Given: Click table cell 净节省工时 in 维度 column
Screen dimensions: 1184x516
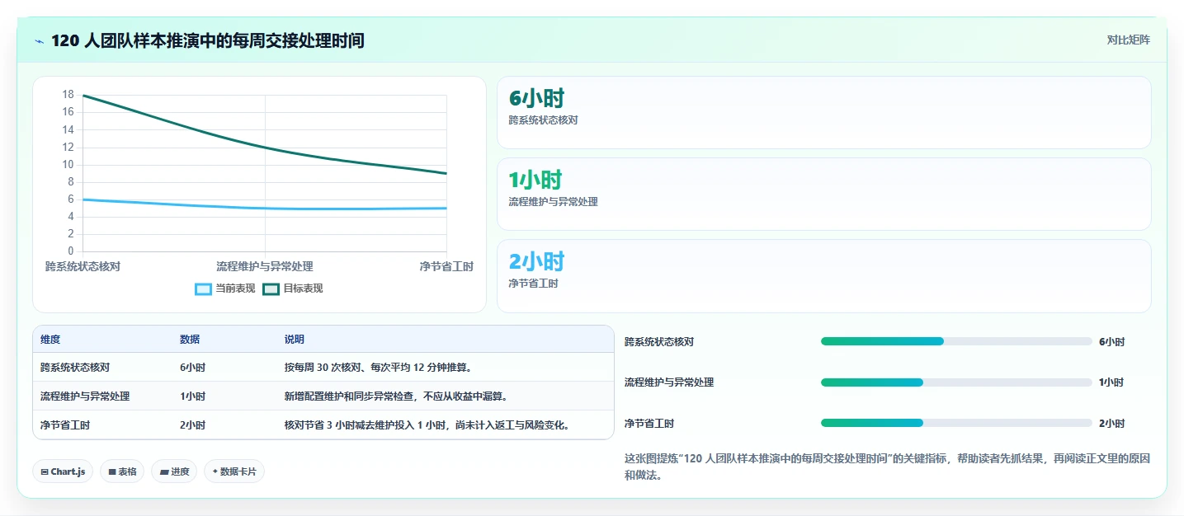Looking at the screenshot, I should 65,425.
